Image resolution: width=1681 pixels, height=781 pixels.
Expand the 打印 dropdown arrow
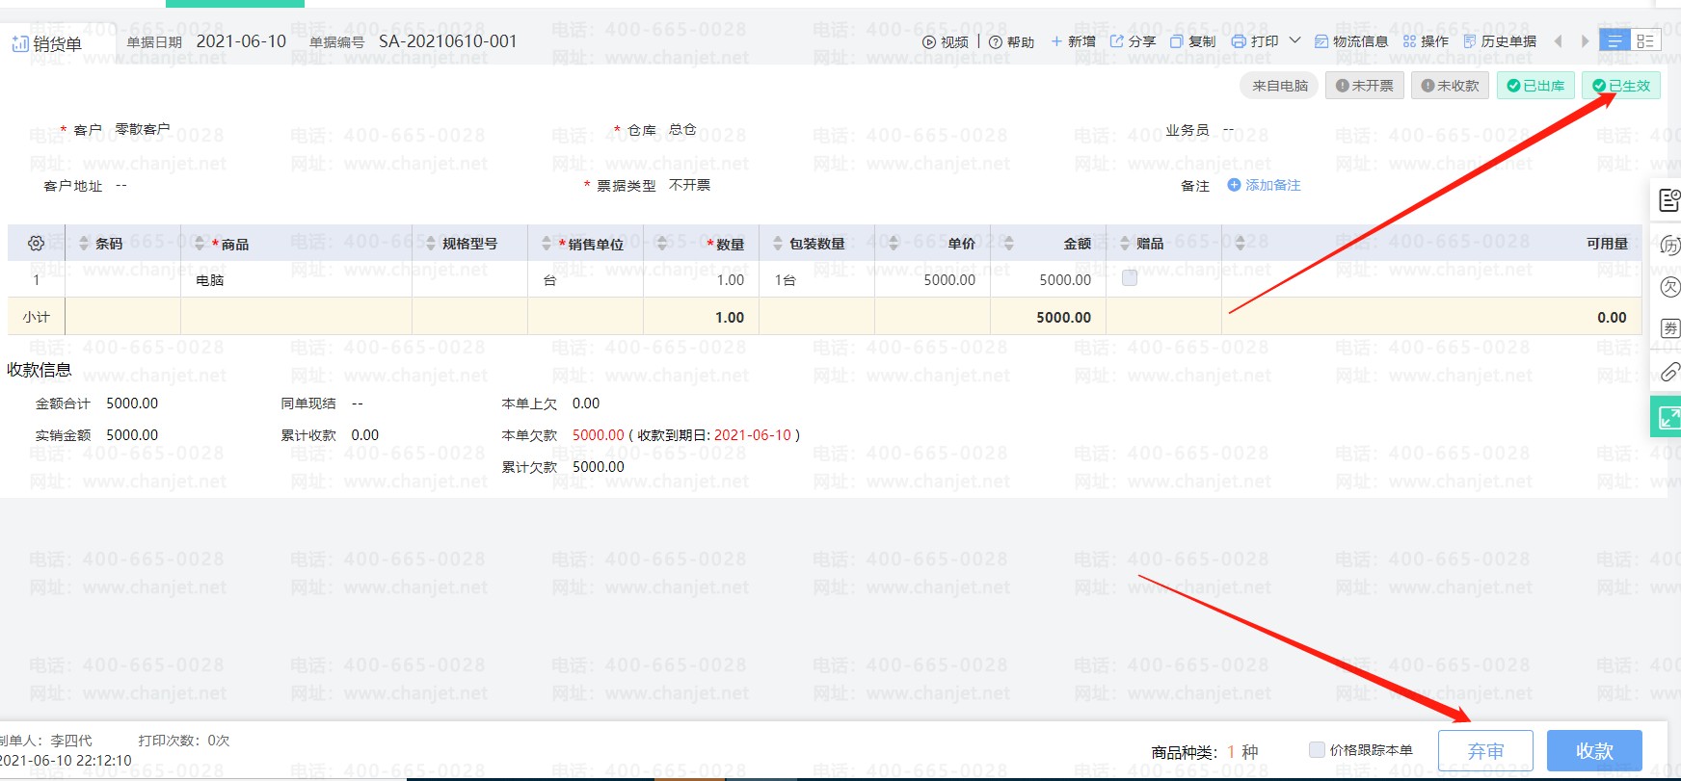pos(1295,40)
